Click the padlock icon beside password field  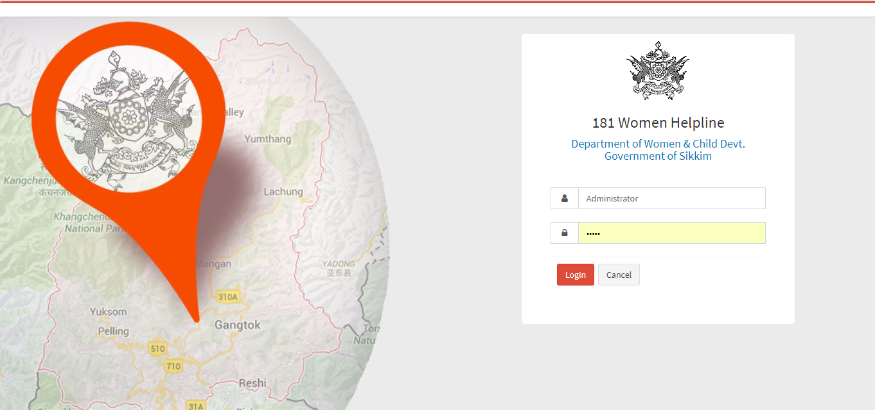565,233
